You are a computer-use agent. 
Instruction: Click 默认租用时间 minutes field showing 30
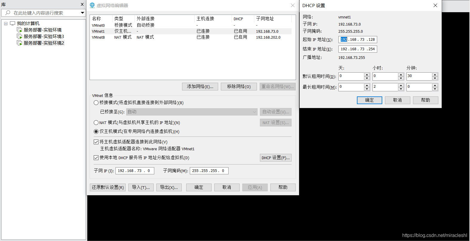(x=419, y=76)
